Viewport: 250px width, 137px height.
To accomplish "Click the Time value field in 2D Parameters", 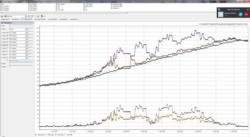I will 21,26.
